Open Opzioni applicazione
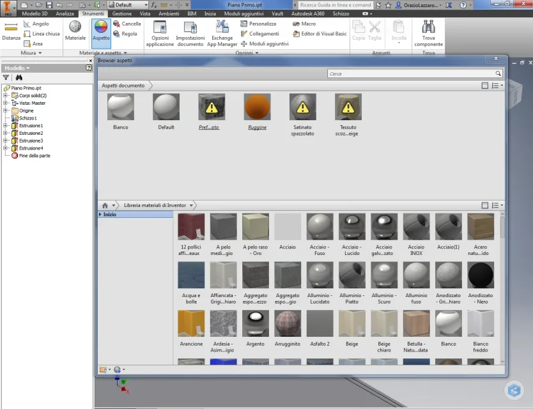 click(x=160, y=33)
